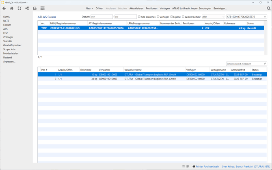The height and width of the screenshot is (170, 272).
Task: Click the Nummer der Befö... column header
Action: click(x=171, y=24)
